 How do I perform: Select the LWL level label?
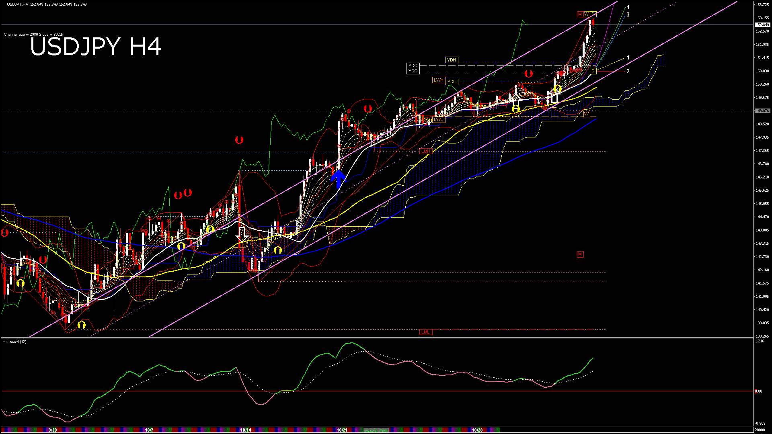[438, 119]
